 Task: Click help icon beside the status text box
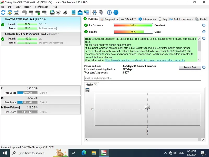pos(204,38)
